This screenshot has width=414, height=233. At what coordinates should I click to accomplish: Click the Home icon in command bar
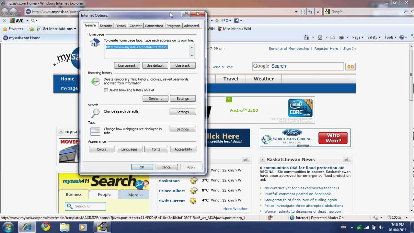306,37
